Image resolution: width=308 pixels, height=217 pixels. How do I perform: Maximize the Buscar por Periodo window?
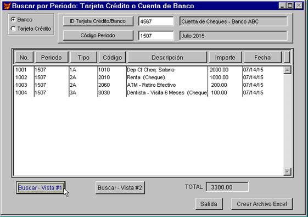pyautogui.click(x=290, y=5)
